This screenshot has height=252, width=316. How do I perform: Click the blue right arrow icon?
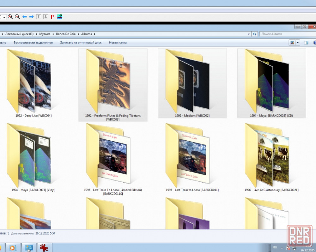click(x=31, y=17)
